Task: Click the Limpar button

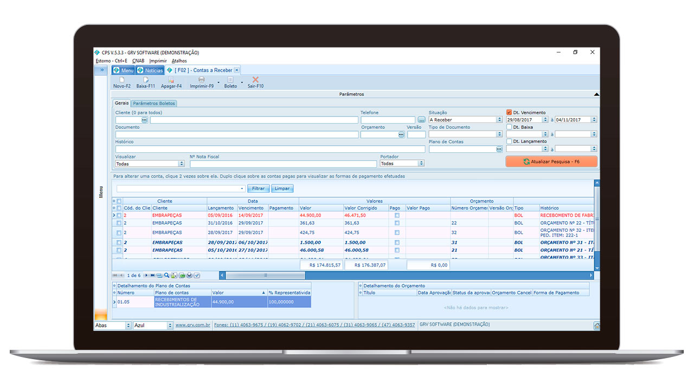Action: click(x=282, y=188)
